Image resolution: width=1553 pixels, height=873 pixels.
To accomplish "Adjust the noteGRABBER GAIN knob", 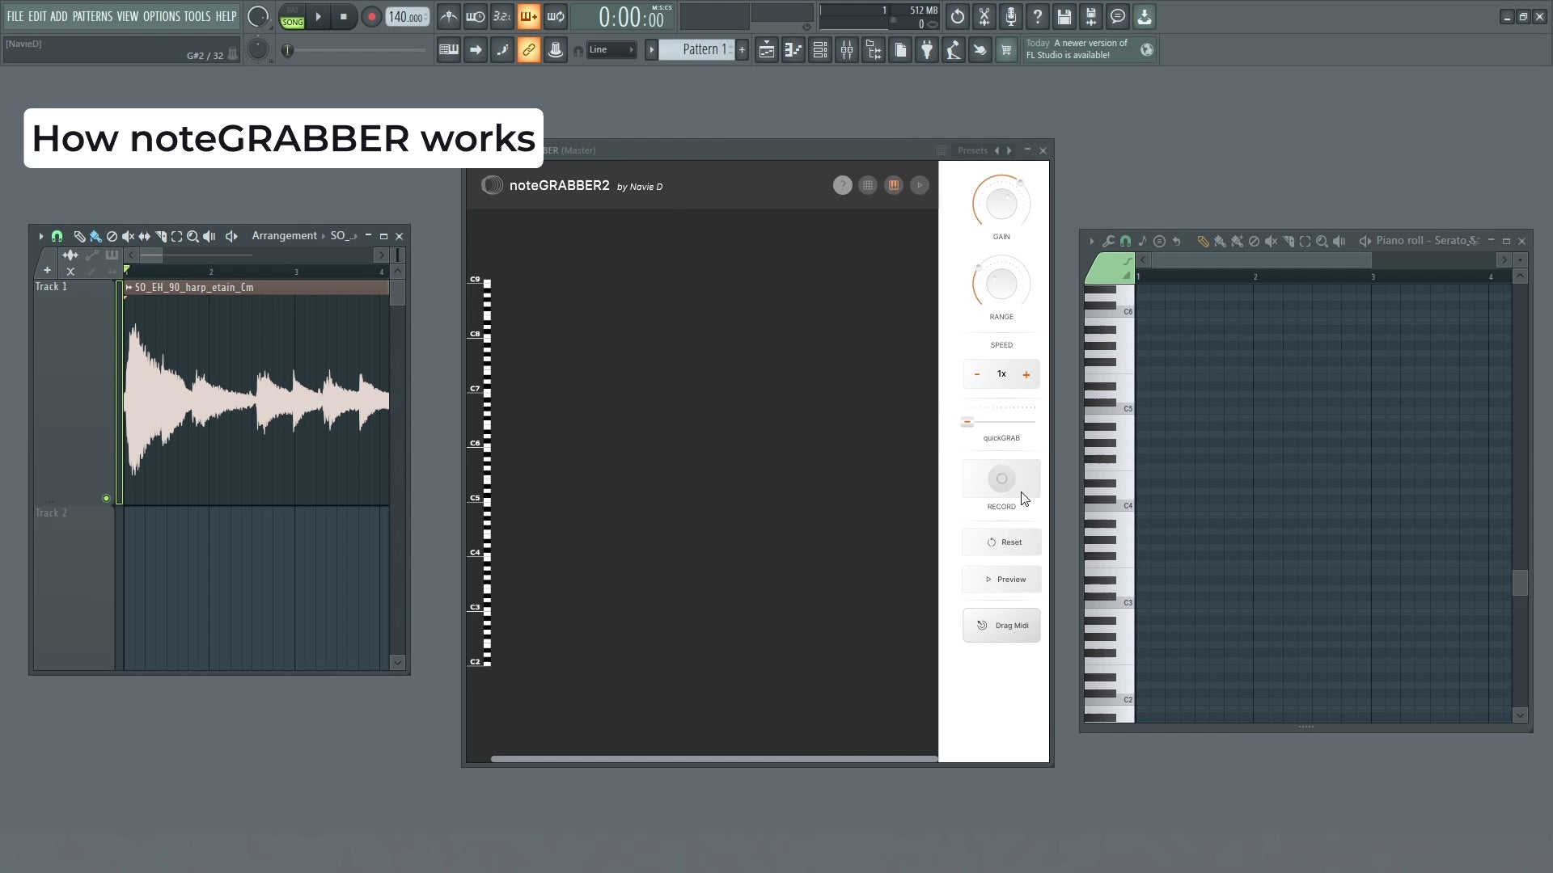I will click(x=1001, y=203).
